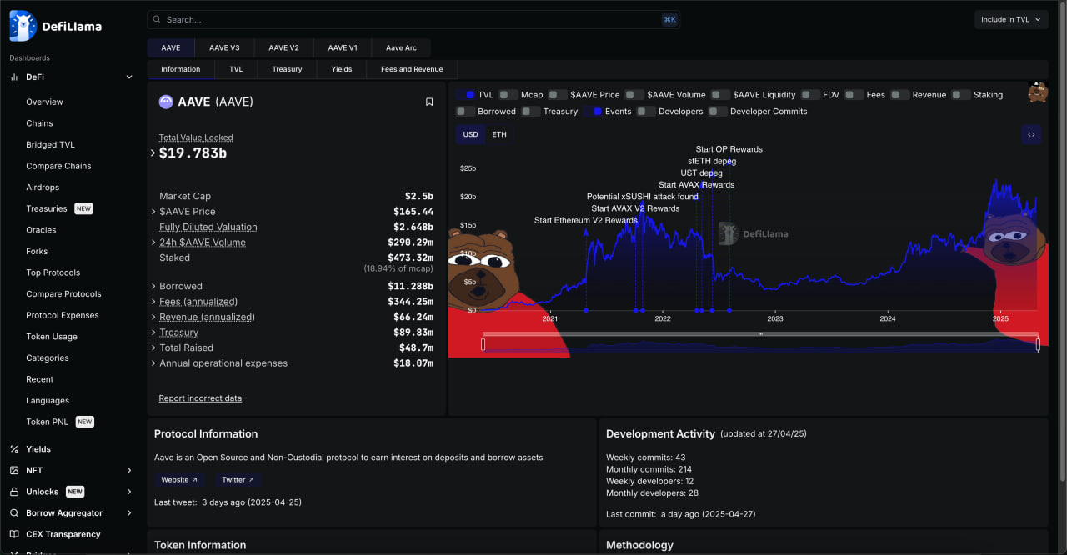
Task: Click the Unlocks lock icon
Action: click(x=14, y=492)
